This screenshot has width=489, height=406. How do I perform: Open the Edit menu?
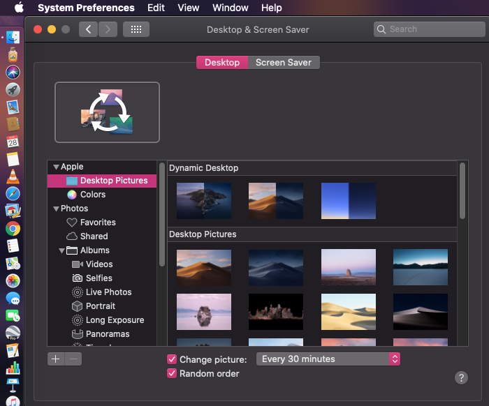click(156, 8)
